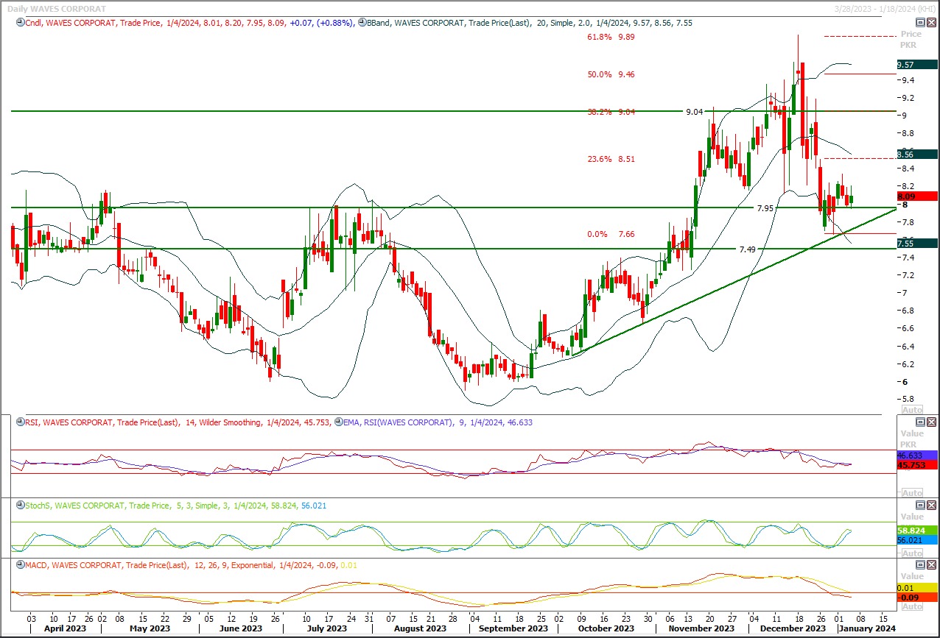Click the Price PKR axis heading
The height and width of the screenshot is (638, 940).
click(911, 40)
